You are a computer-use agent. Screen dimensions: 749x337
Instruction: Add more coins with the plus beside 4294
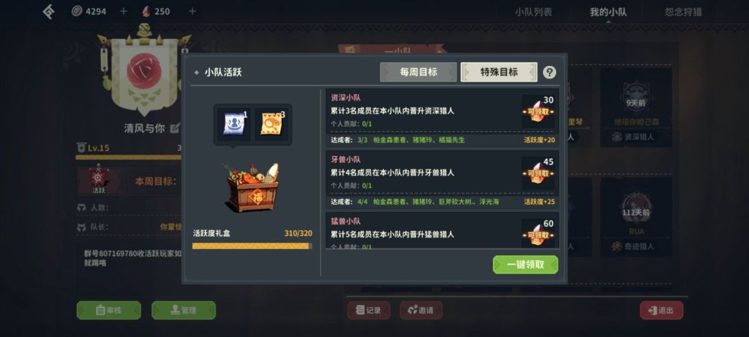coord(123,11)
